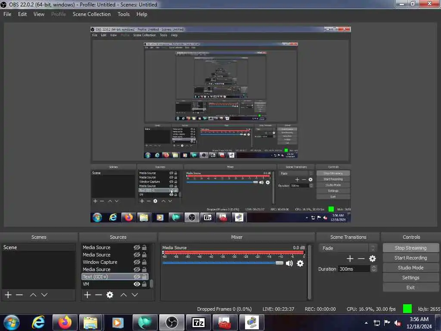Launch Internet Explorer from taskbar
Screen dimensions: 441x331
[x=38, y=322]
